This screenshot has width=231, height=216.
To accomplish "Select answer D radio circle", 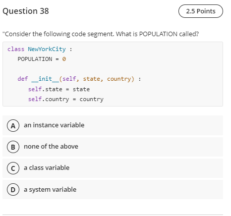I will (13, 190).
